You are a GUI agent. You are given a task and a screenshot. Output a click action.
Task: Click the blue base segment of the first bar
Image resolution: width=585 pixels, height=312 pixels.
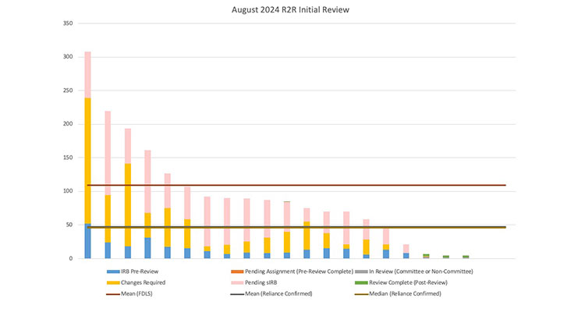tap(87, 241)
